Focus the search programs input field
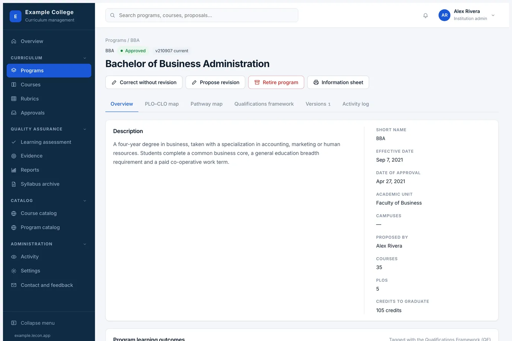The height and width of the screenshot is (341, 512). point(202,15)
